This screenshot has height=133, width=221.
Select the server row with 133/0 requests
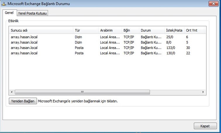[107, 48]
